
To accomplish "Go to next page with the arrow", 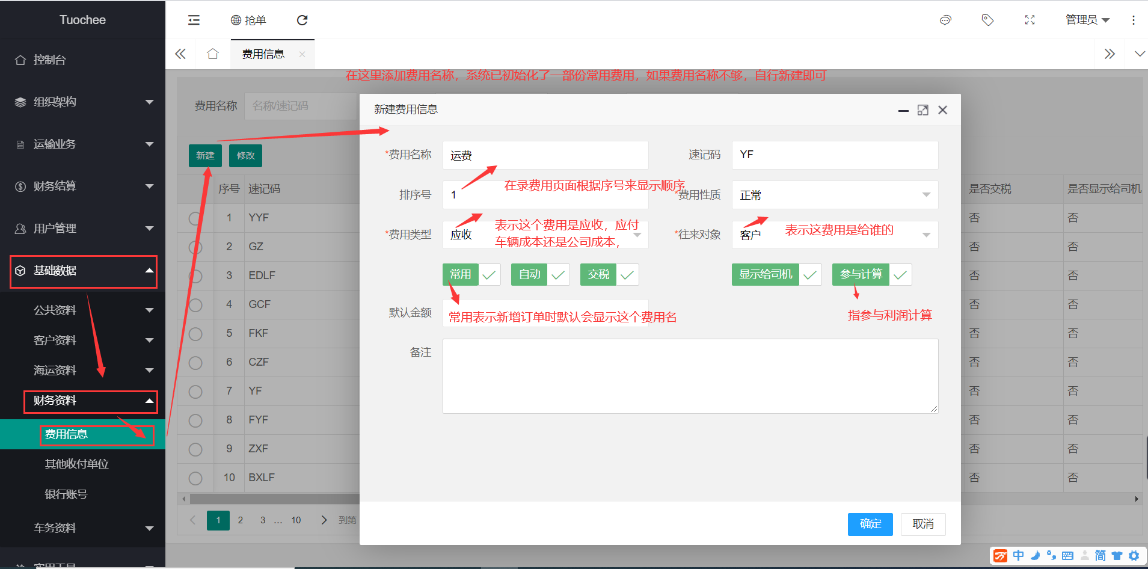I will pyautogui.click(x=324, y=520).
